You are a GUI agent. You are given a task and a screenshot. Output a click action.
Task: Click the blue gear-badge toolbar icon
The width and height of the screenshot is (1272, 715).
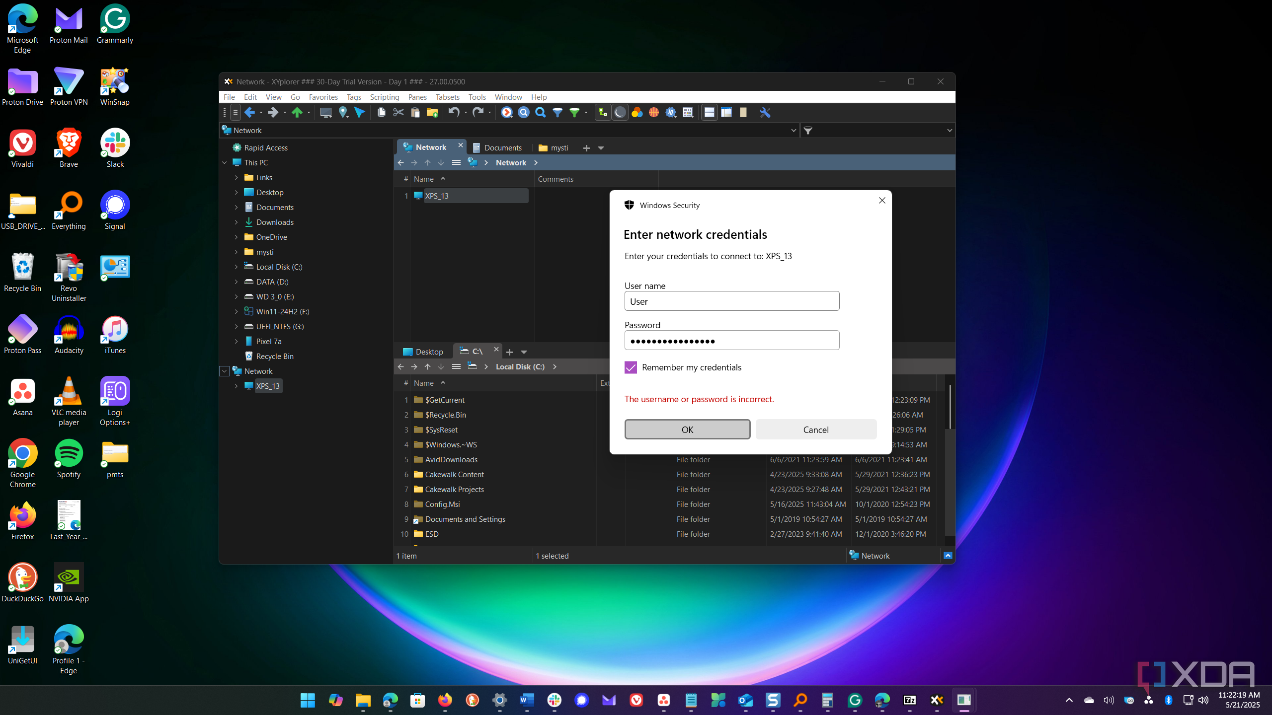click(x=671, y=113)
